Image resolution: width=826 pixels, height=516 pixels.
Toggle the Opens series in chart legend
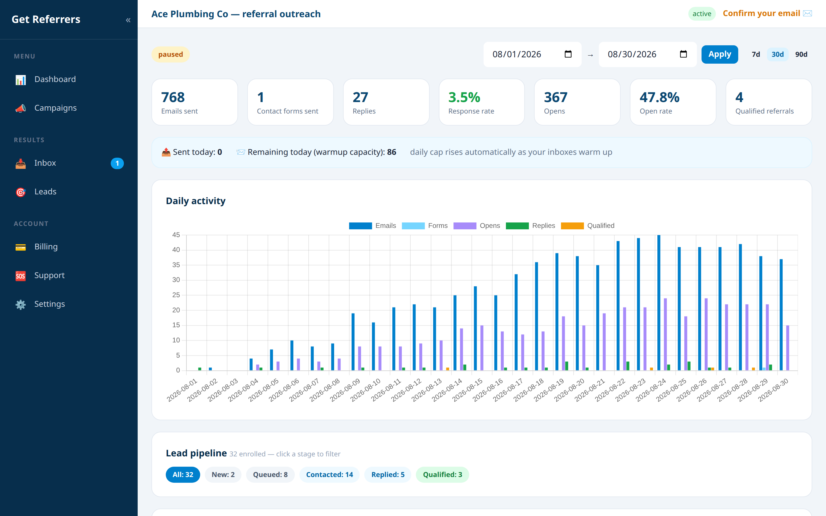[476, 226]
